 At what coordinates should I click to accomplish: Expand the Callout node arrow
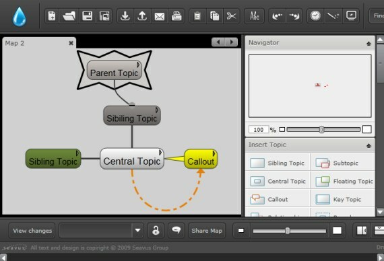point(214,153)
